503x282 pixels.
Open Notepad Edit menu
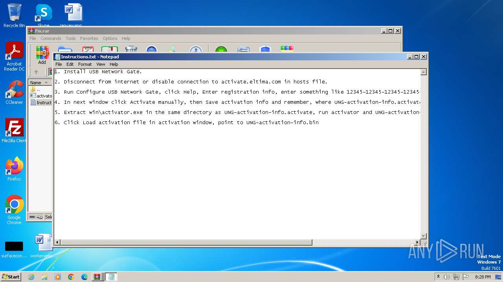pyautogui.click(x=70, y=64)
